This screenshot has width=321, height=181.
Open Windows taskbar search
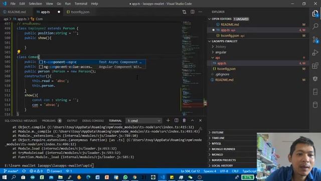pos(14,177)
